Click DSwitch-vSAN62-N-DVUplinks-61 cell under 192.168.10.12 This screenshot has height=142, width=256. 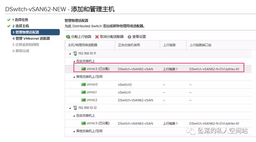point(214,123)
